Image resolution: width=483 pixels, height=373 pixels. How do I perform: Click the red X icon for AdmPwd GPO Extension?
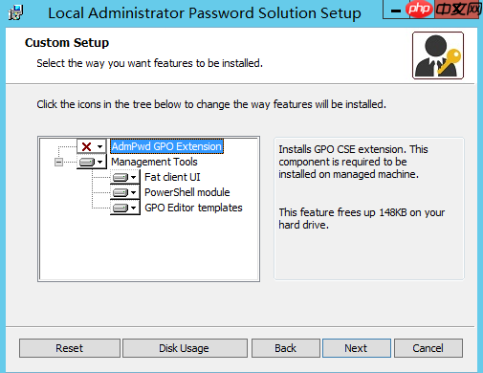[86, 146]
